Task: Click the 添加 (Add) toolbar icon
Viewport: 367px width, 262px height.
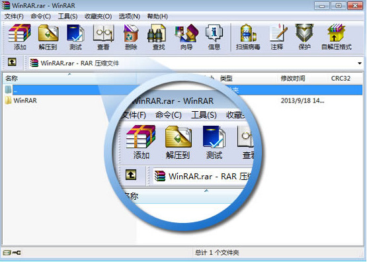Action: [20, 37]
